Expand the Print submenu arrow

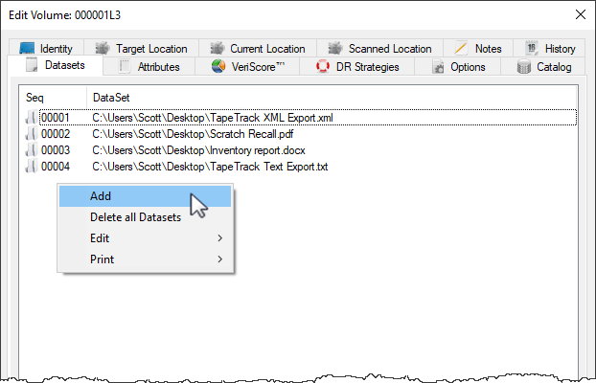pos(220,259)
